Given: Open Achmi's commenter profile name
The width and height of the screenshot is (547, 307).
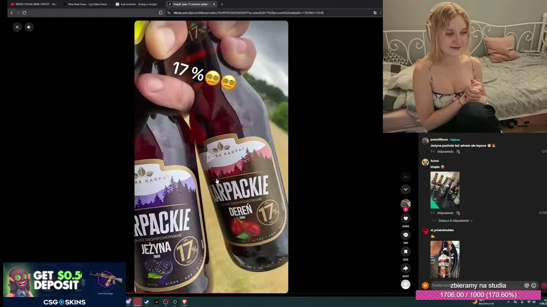Looking at the screenshot, I should click(x=435, y=161).
